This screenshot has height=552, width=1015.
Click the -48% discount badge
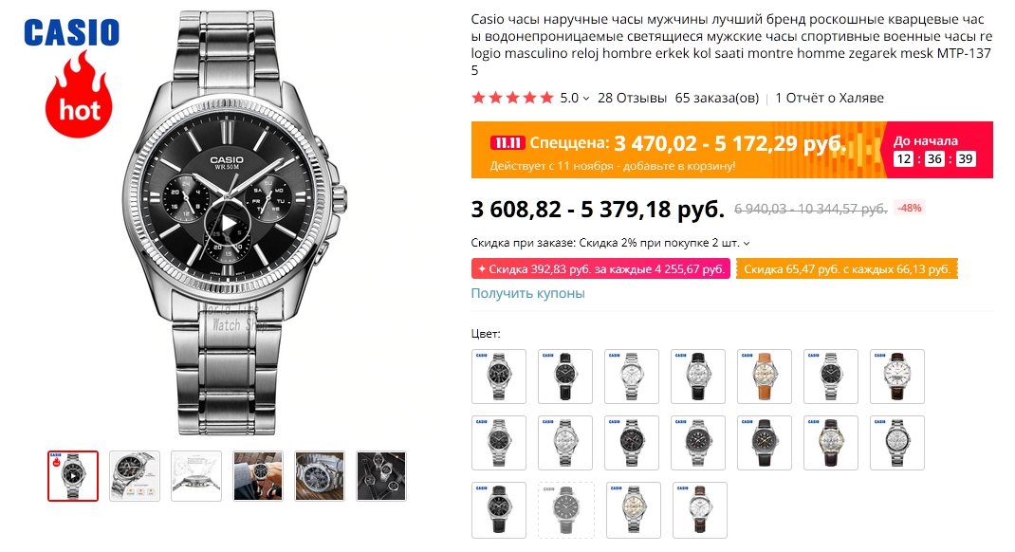tap(909, 208)
